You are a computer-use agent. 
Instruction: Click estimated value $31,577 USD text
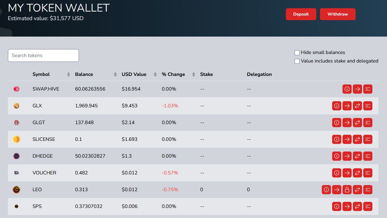click(46, 18)
